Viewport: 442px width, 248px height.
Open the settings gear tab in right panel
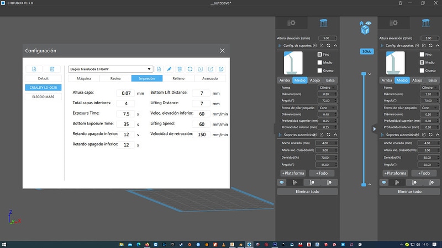393,23
